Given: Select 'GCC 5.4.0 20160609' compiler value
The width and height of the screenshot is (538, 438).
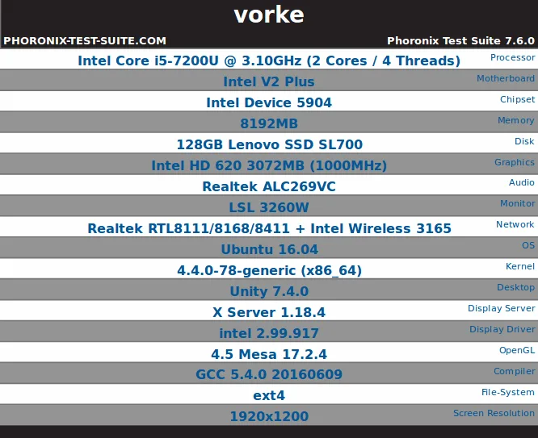Looking at the screenshot, I should 269,374.
